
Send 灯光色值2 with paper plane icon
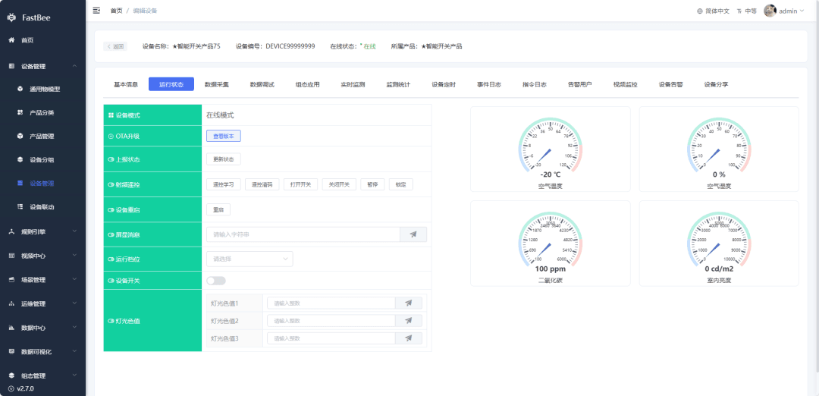tap(409, 321)
